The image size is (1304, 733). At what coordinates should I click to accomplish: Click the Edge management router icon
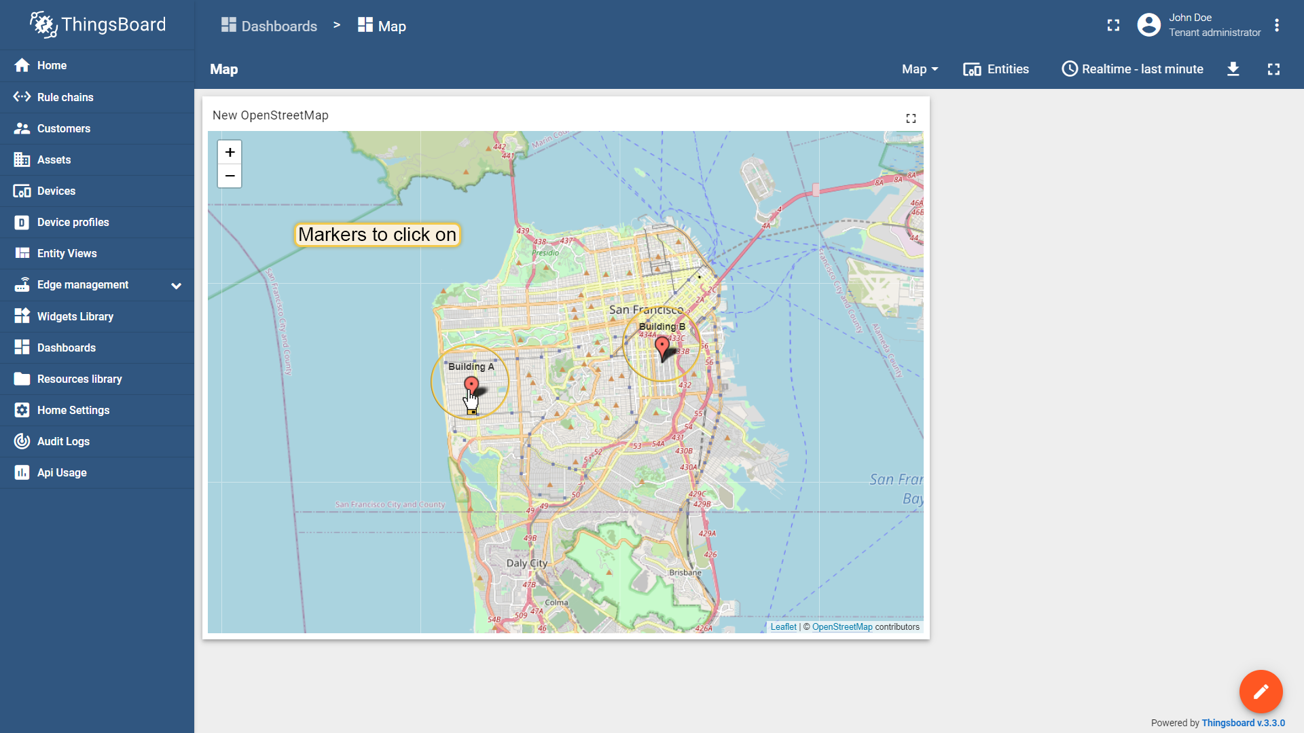pyautogui.click(x=22, y=284)
